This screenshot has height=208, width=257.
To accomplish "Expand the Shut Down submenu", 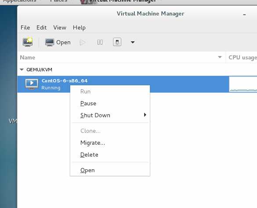I will pyautogui.click(x=110, y=115).
